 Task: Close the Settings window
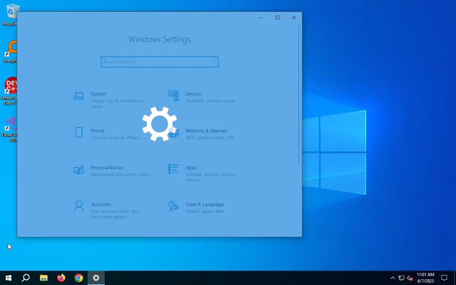coord(294,17)
